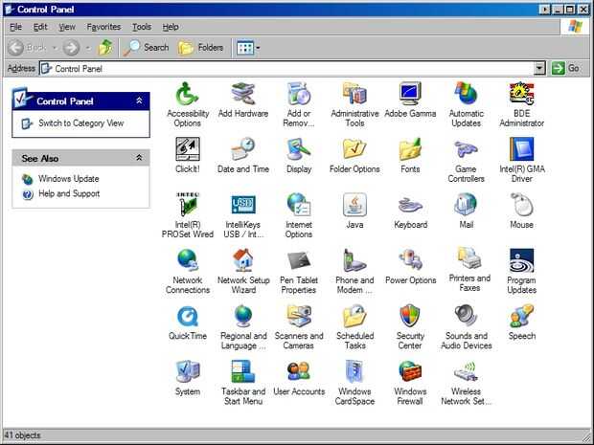Click Switch to Category View link
Viewport: 594px width, 445px height.
pos(81,123)
